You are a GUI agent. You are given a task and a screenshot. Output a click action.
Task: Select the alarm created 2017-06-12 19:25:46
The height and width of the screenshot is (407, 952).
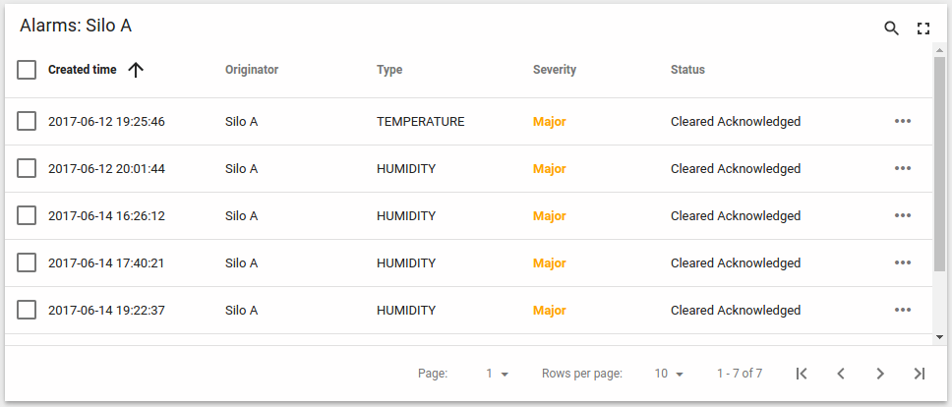point(28,122)
